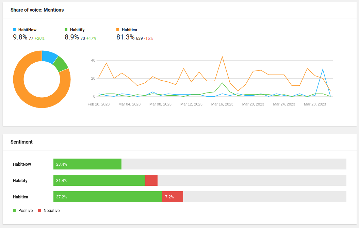Click the green Habitify legend square
The height and width of the screenshot is (228, 359).
click(x=66, y=30)
